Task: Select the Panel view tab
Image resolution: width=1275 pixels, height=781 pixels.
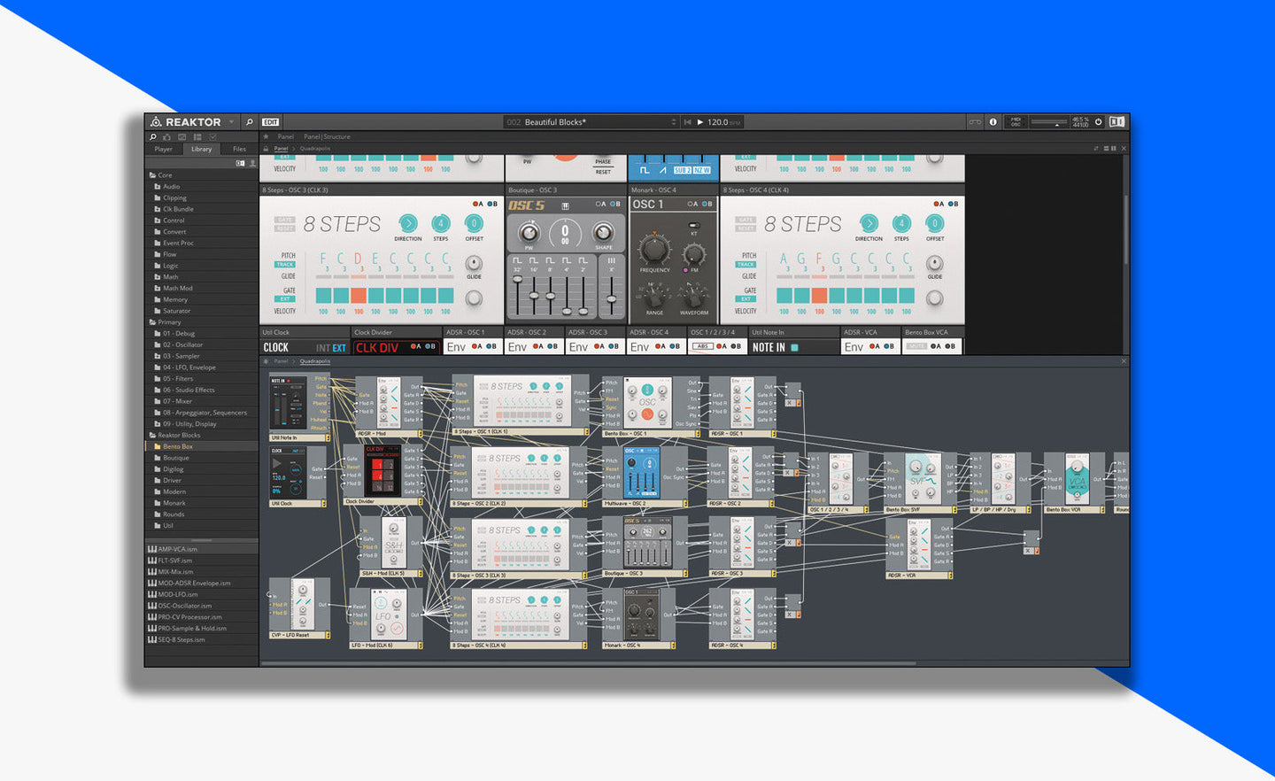Action: click(x=285, y=137)
